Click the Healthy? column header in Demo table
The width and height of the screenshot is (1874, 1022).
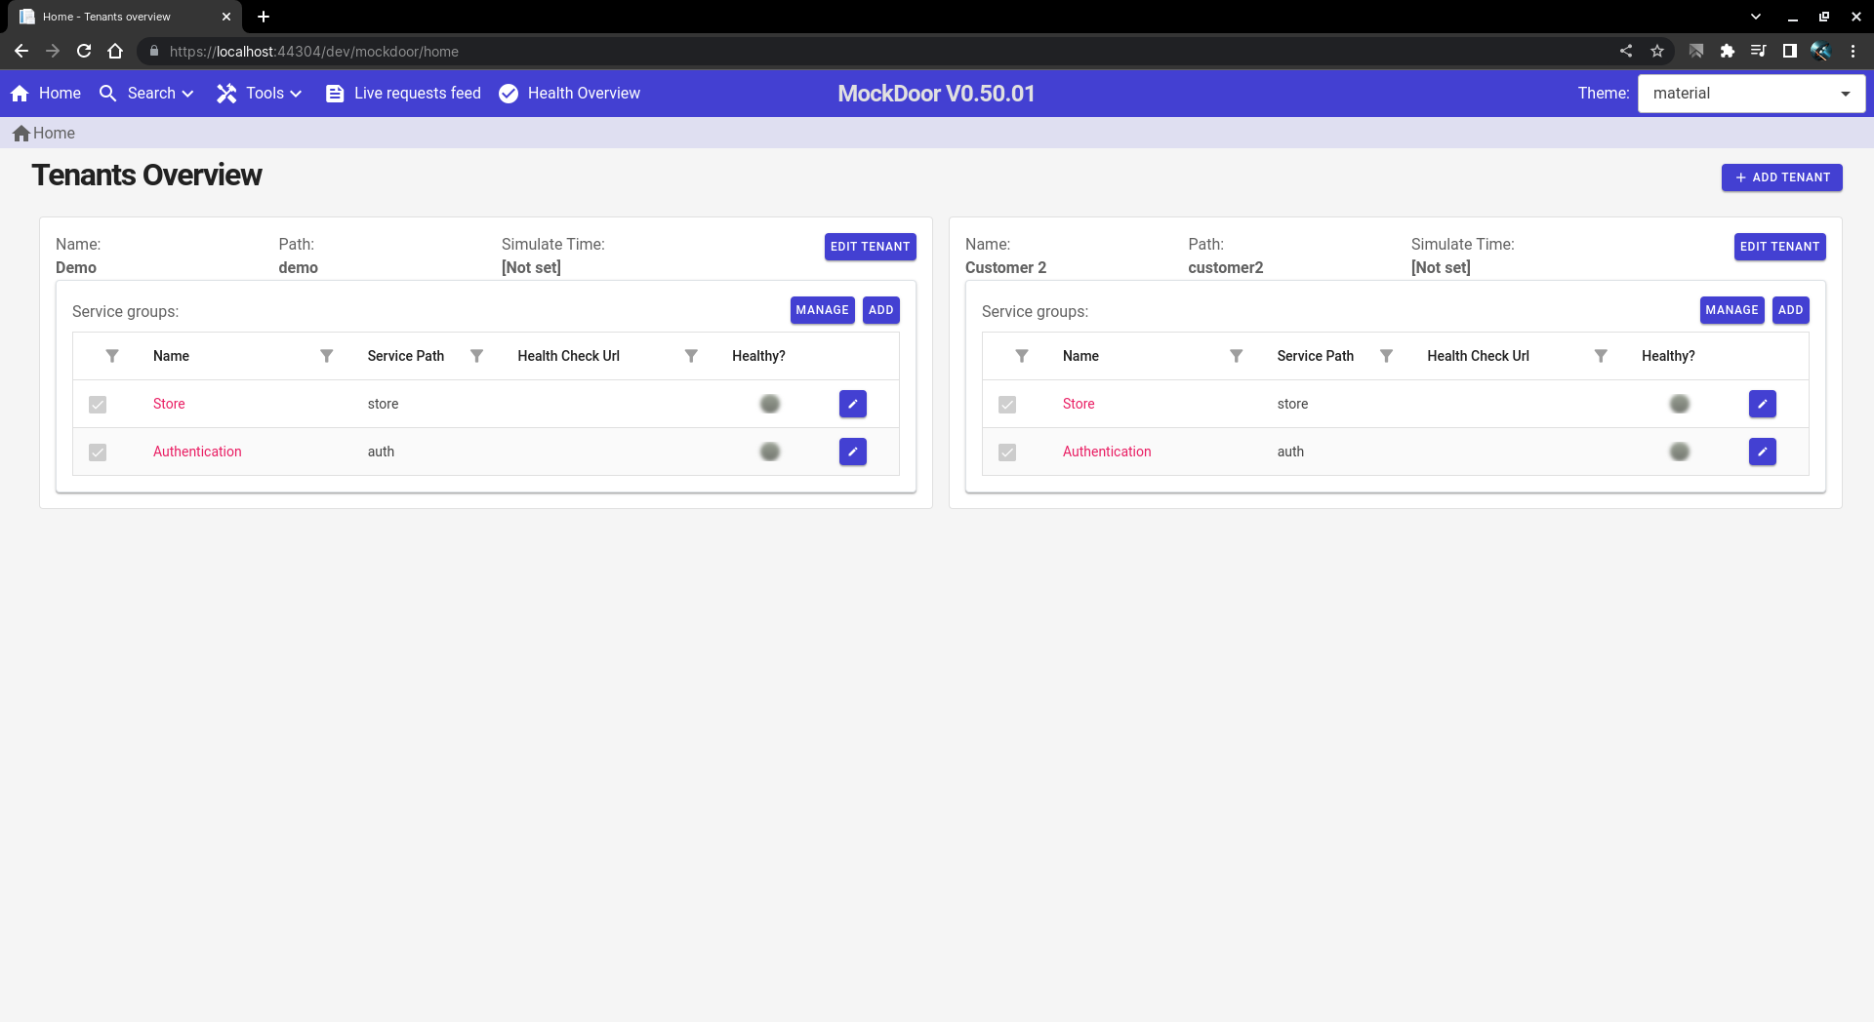tap(758, 356)
